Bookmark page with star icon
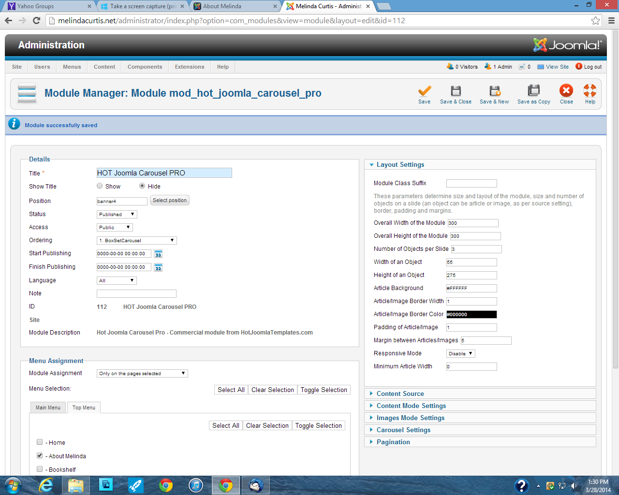This screenshot has width=619, height=495. (x=595, y=20)
